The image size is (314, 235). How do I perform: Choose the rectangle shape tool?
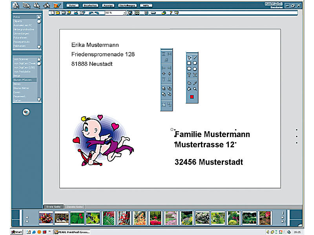189,63
